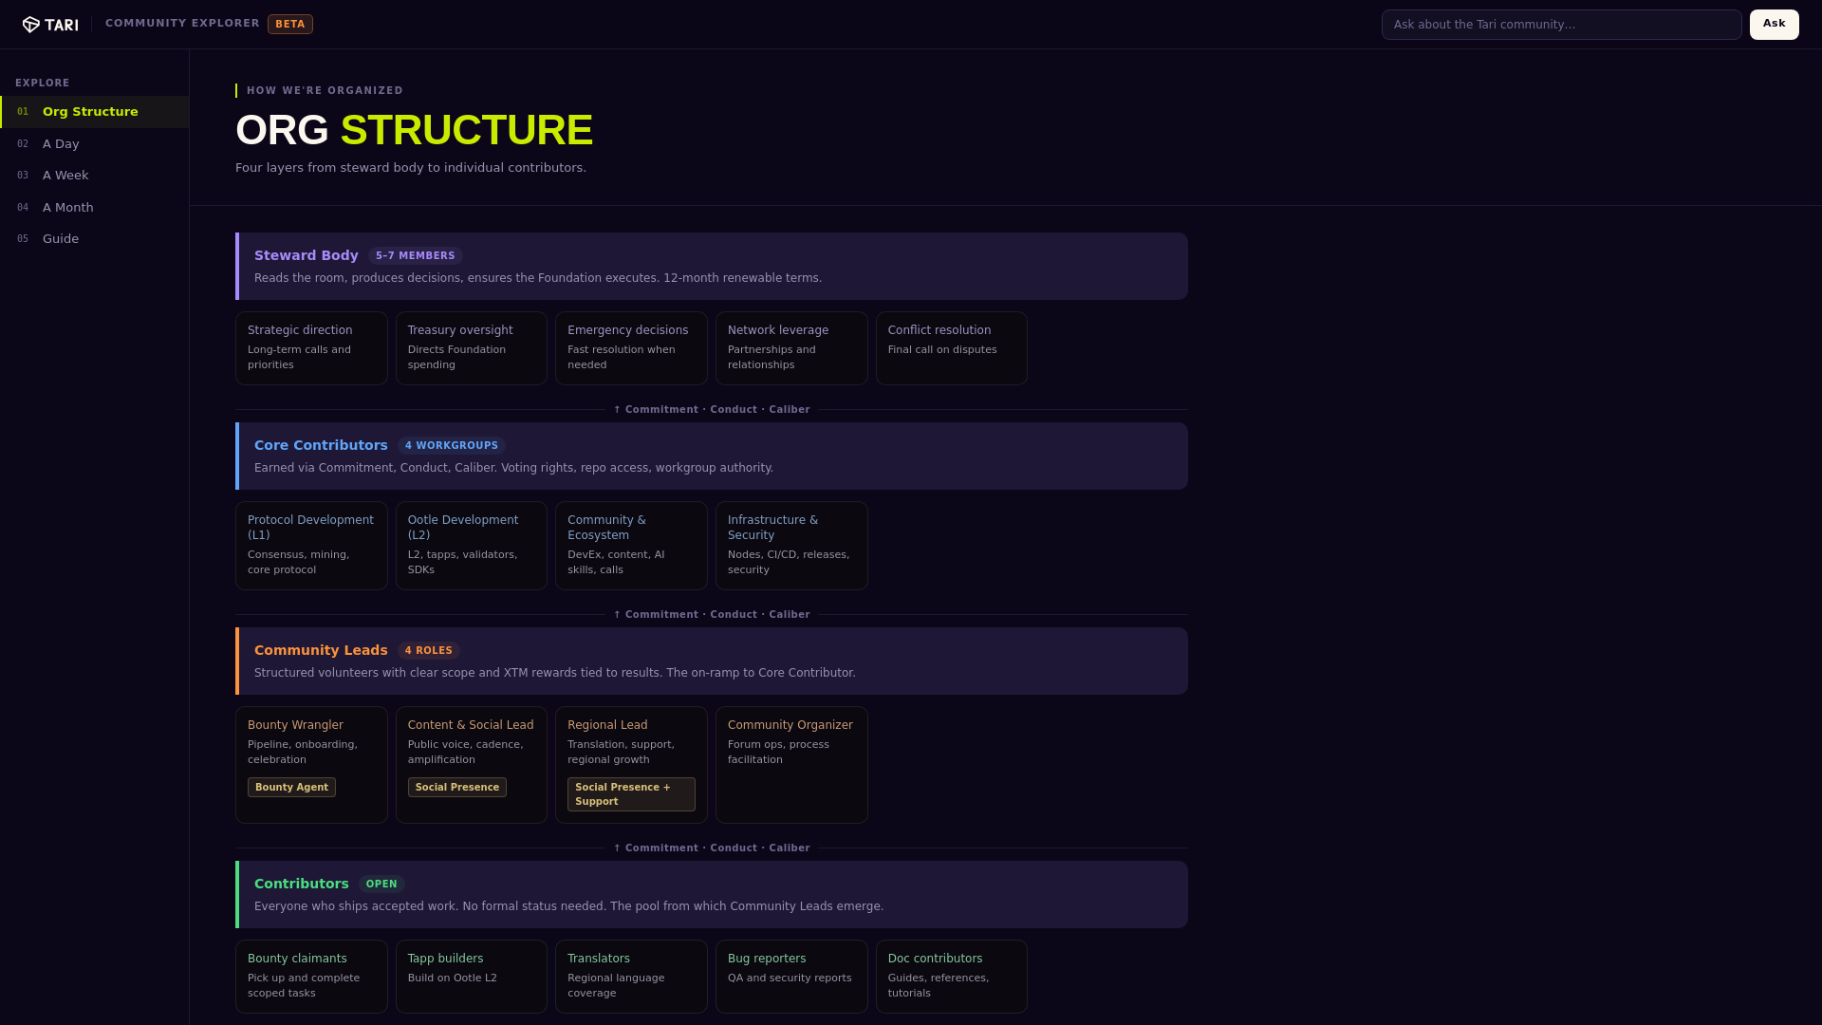Click the Steward Body heading
The width and height of the screenshot is (1822, 1025).
307,255
